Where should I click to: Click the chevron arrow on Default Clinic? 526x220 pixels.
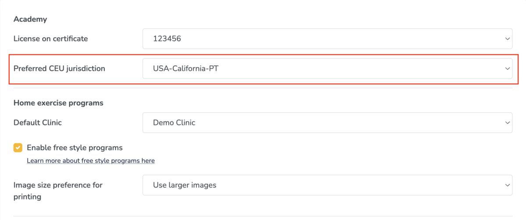tap(507, 123)
